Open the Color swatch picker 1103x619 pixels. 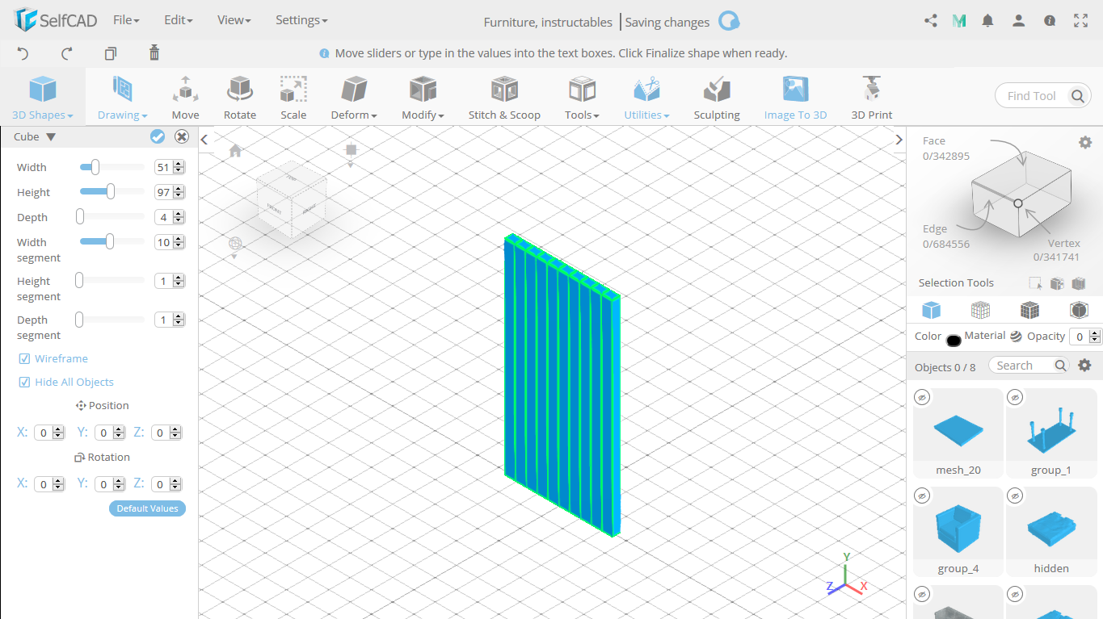point(954,340)
